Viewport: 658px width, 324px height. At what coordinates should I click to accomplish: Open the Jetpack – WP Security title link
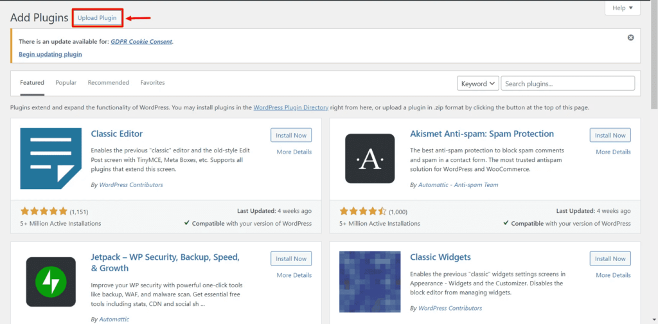click(165, 262)
